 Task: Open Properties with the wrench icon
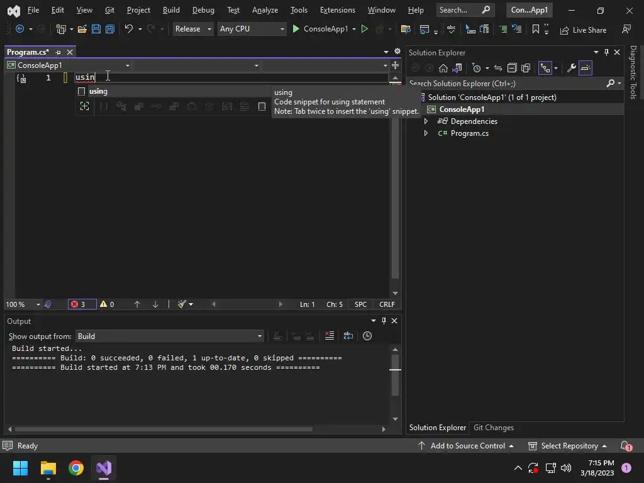(x=571, y=68)
